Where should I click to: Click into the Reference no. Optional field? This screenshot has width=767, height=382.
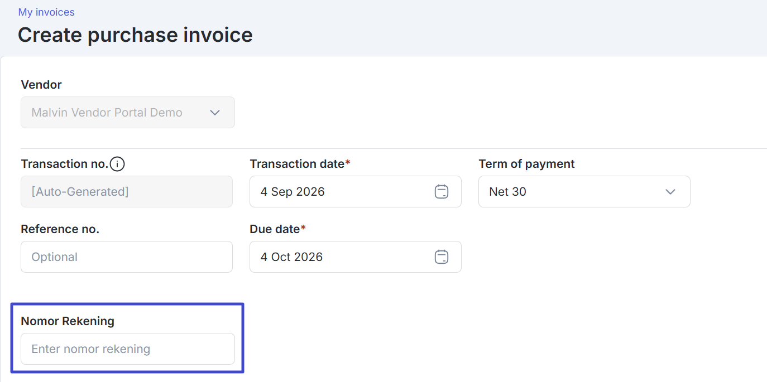pyautogui.click(x=127, y=257)
